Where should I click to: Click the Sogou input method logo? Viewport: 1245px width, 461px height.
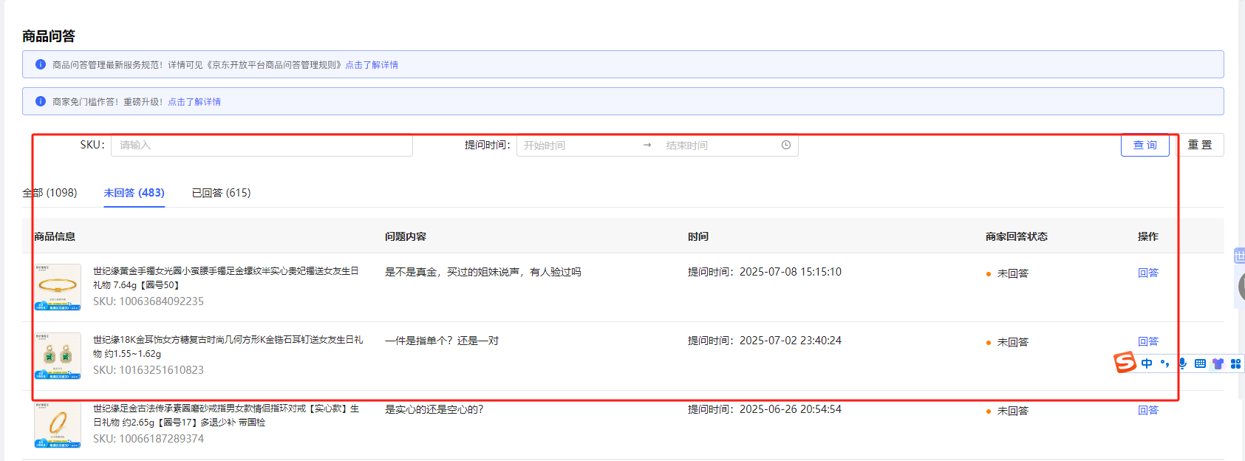1125,363
